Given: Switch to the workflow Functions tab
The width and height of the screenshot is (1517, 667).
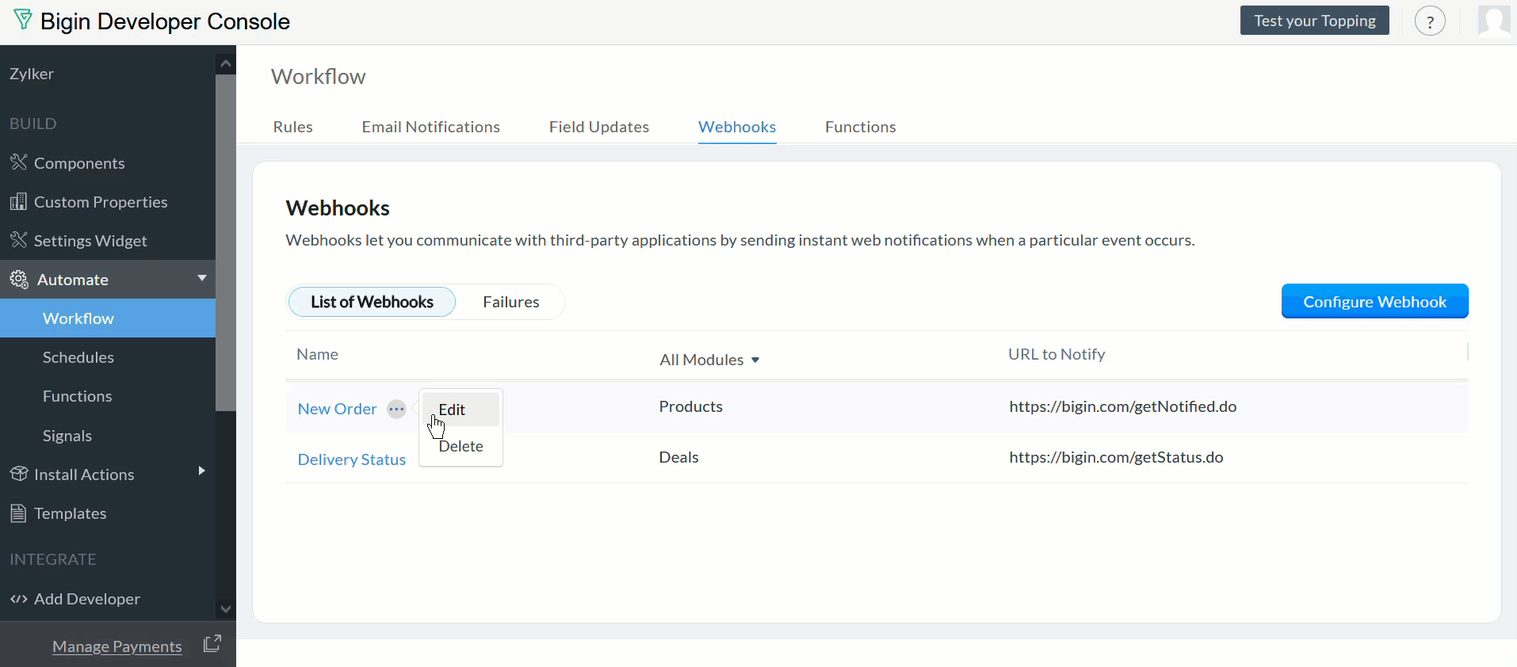Looking at the screenshot, I should point(861,127).
